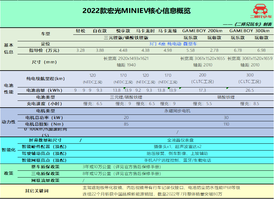Click the red car logo image

point(261,11)
